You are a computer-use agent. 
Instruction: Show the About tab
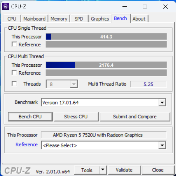(139, 19)
